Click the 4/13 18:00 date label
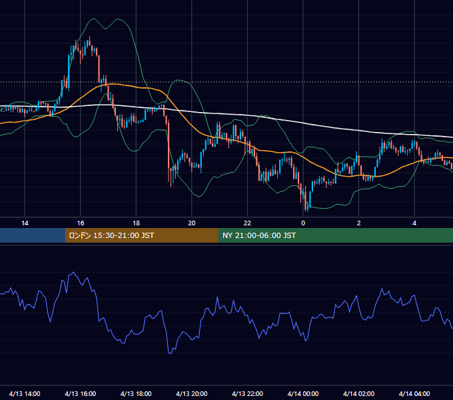Viewport: 453px width, 400px height. coord(136,393)
